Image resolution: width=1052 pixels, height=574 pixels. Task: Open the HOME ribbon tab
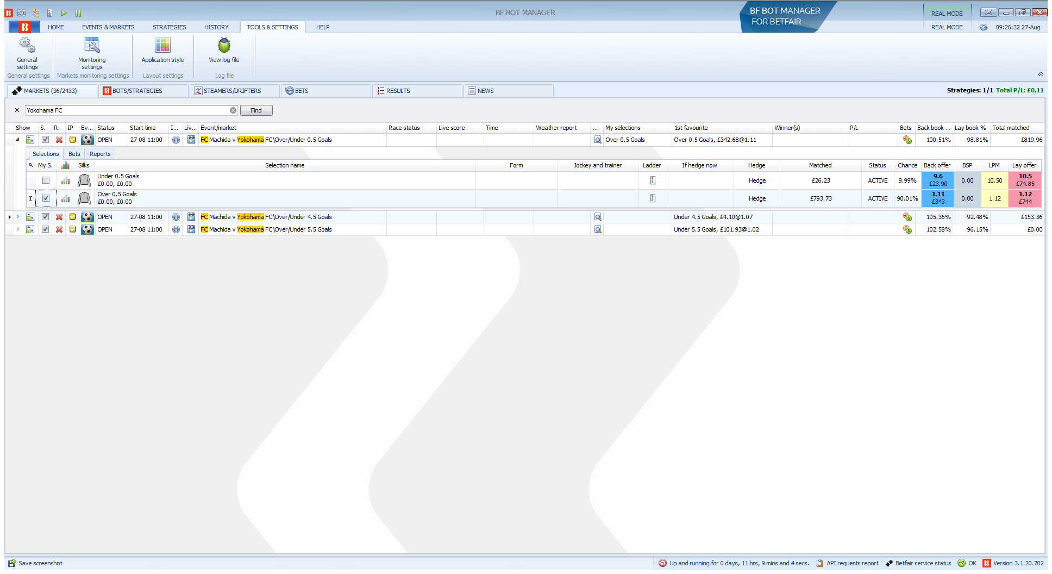[x=55, y=27]
